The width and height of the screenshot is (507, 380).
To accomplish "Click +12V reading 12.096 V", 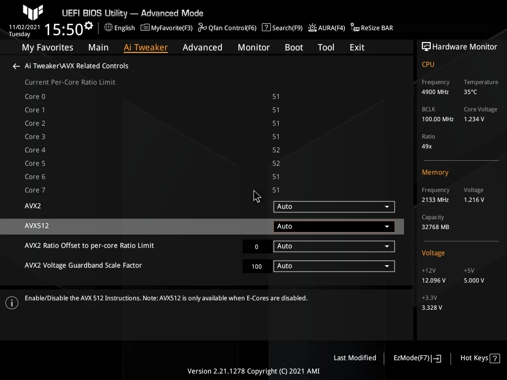I will coord(433,281).
